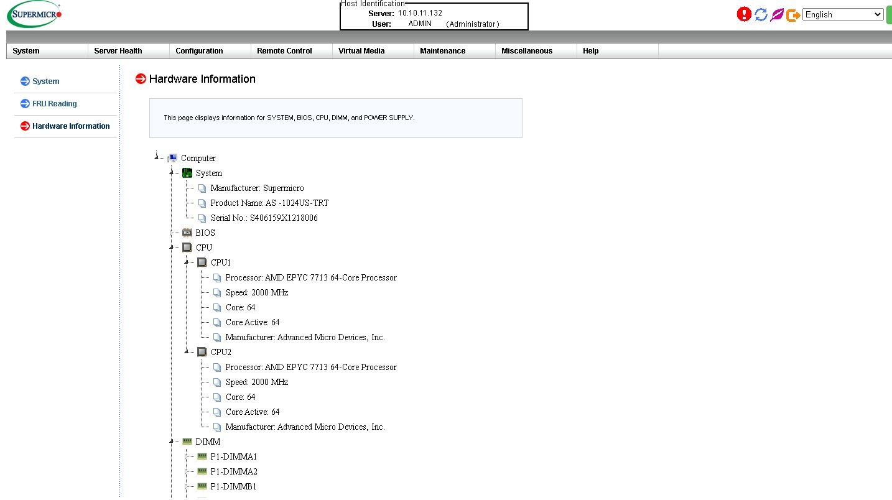Collapse the Computer root tree node
Screen dimensions: 892x500
coord(157,157)
